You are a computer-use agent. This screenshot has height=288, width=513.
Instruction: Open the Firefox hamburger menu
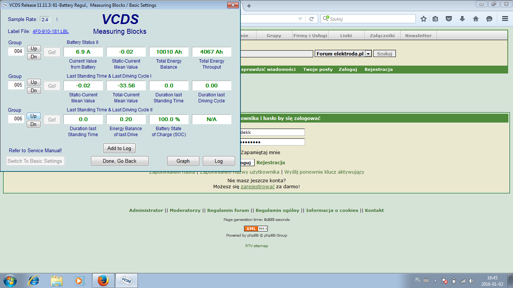click(x=505, y=19)
